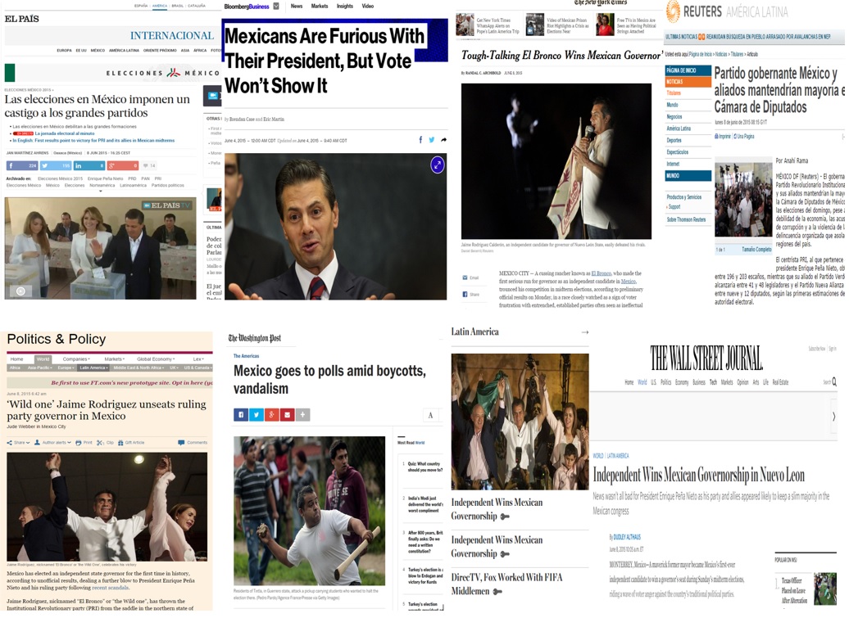Open 'Video of Mexican Prison Riot' story
This screenshot has width=849, height=618.
pyautogui.click(x=557, y=25)
